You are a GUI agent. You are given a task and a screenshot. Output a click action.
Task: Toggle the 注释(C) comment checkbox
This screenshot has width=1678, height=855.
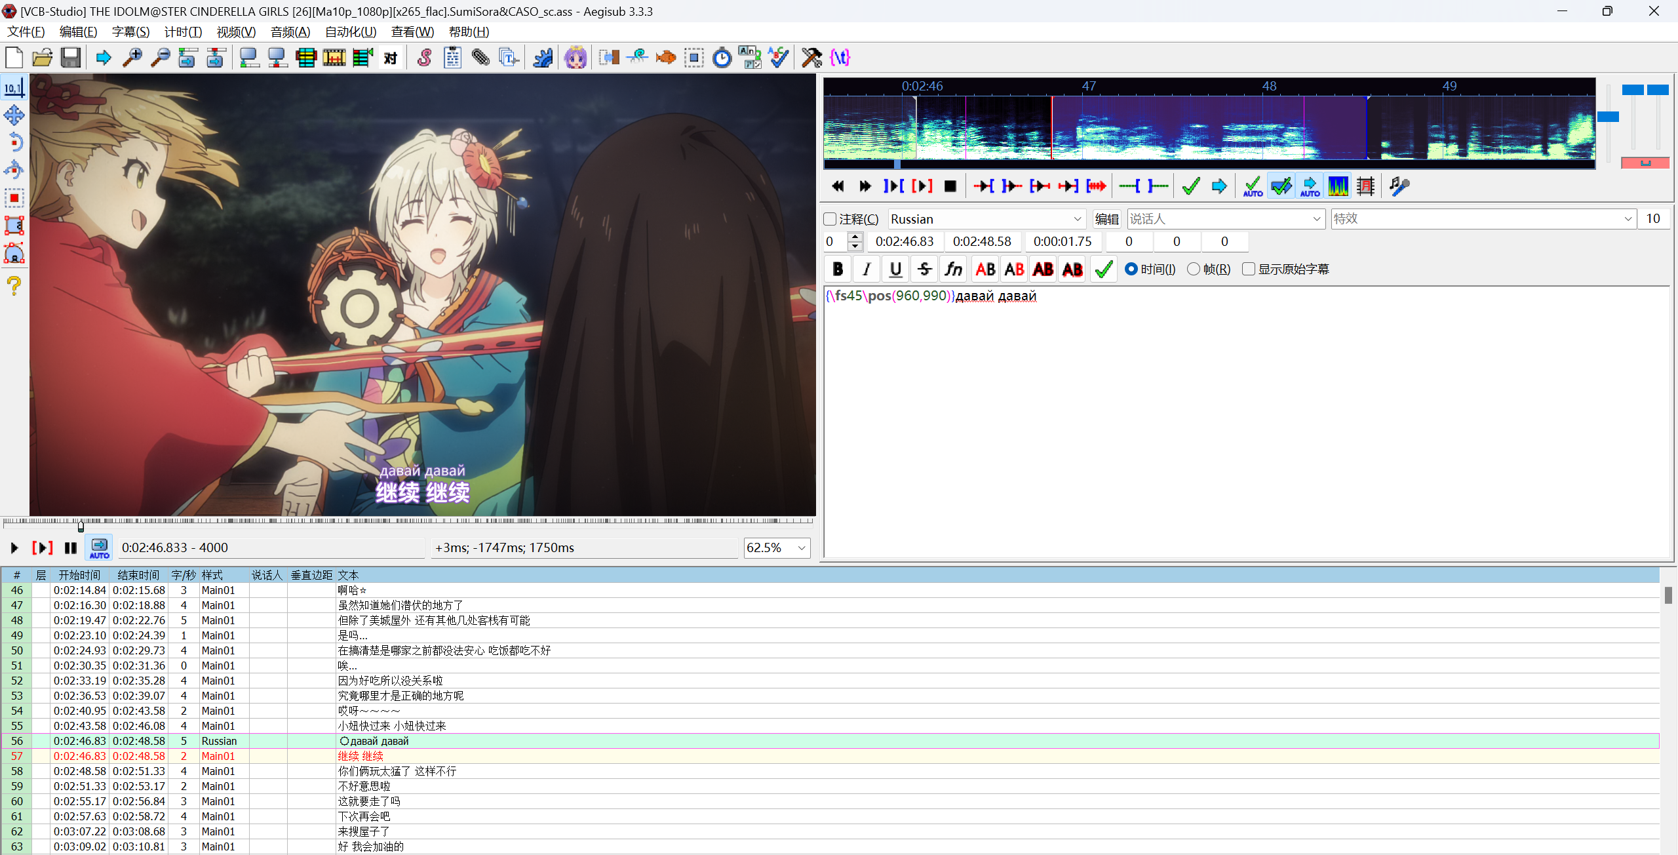830,219
